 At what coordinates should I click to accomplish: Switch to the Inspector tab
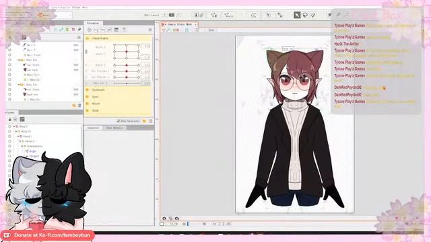[x=93, y=128]
